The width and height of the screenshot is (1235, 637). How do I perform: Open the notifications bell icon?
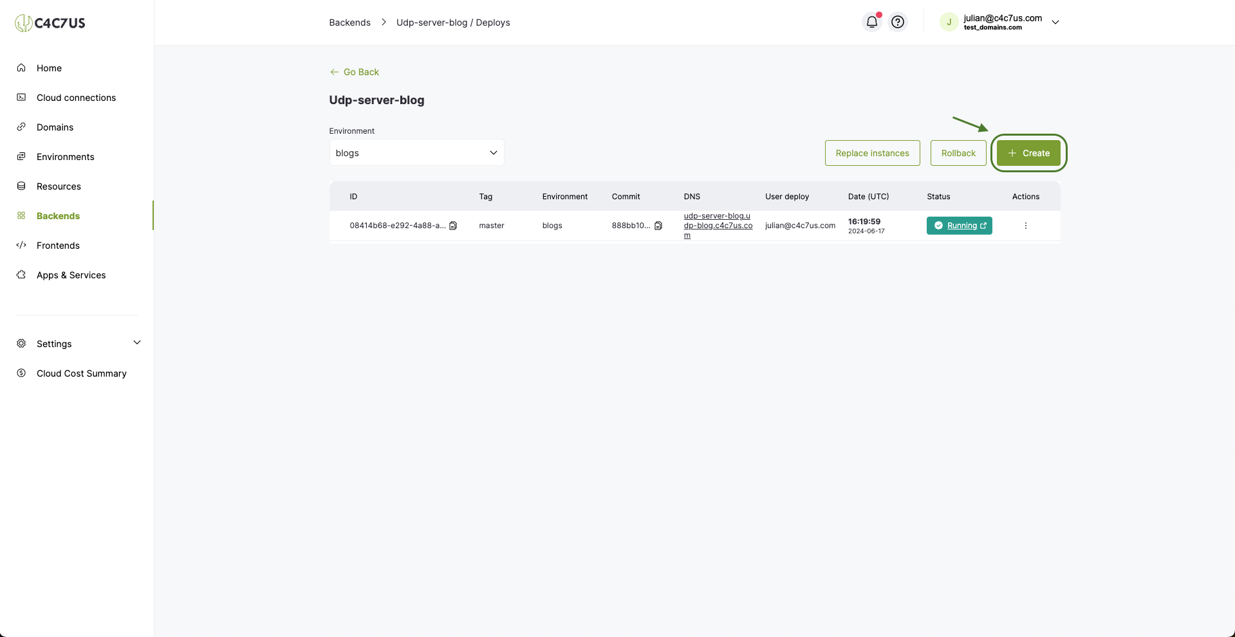(871, 22)
